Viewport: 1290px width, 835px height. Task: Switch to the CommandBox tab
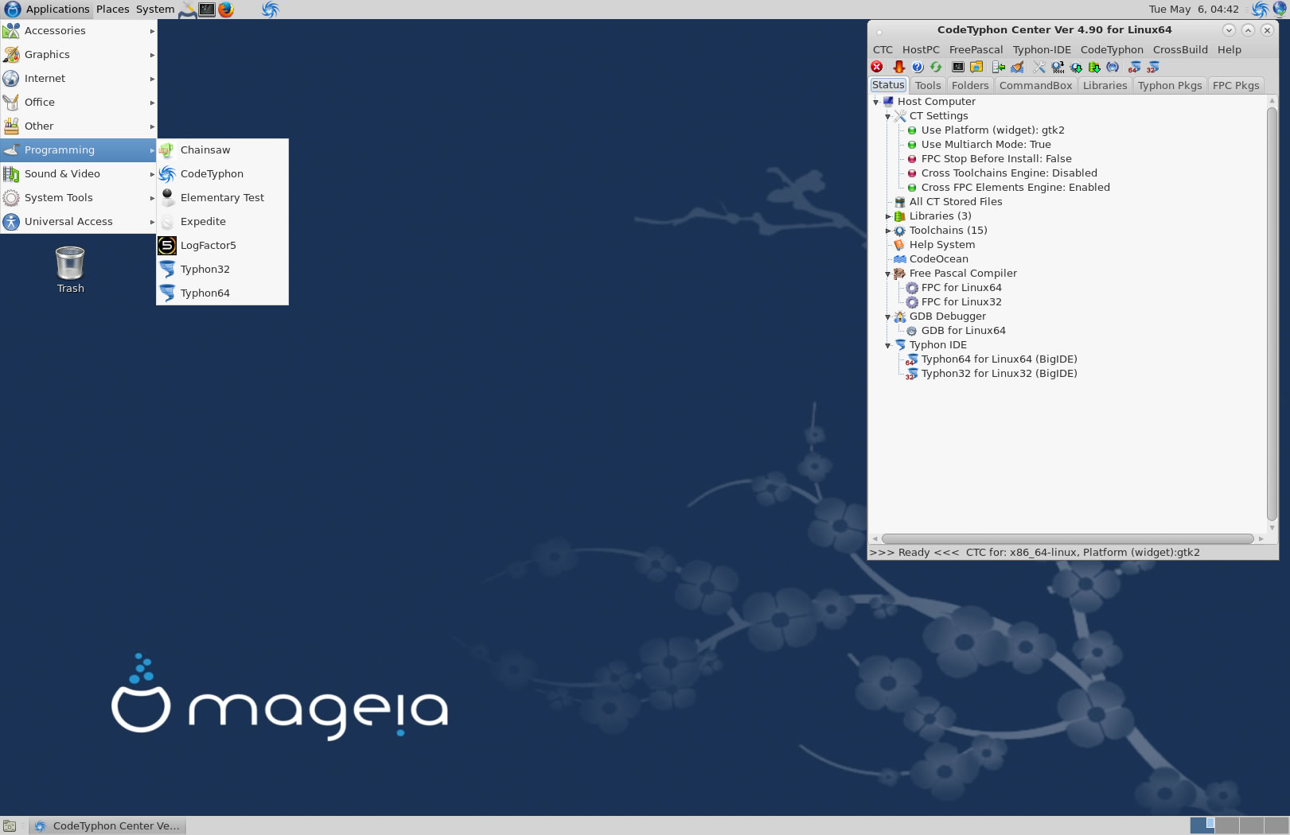tap(1035, 85)
